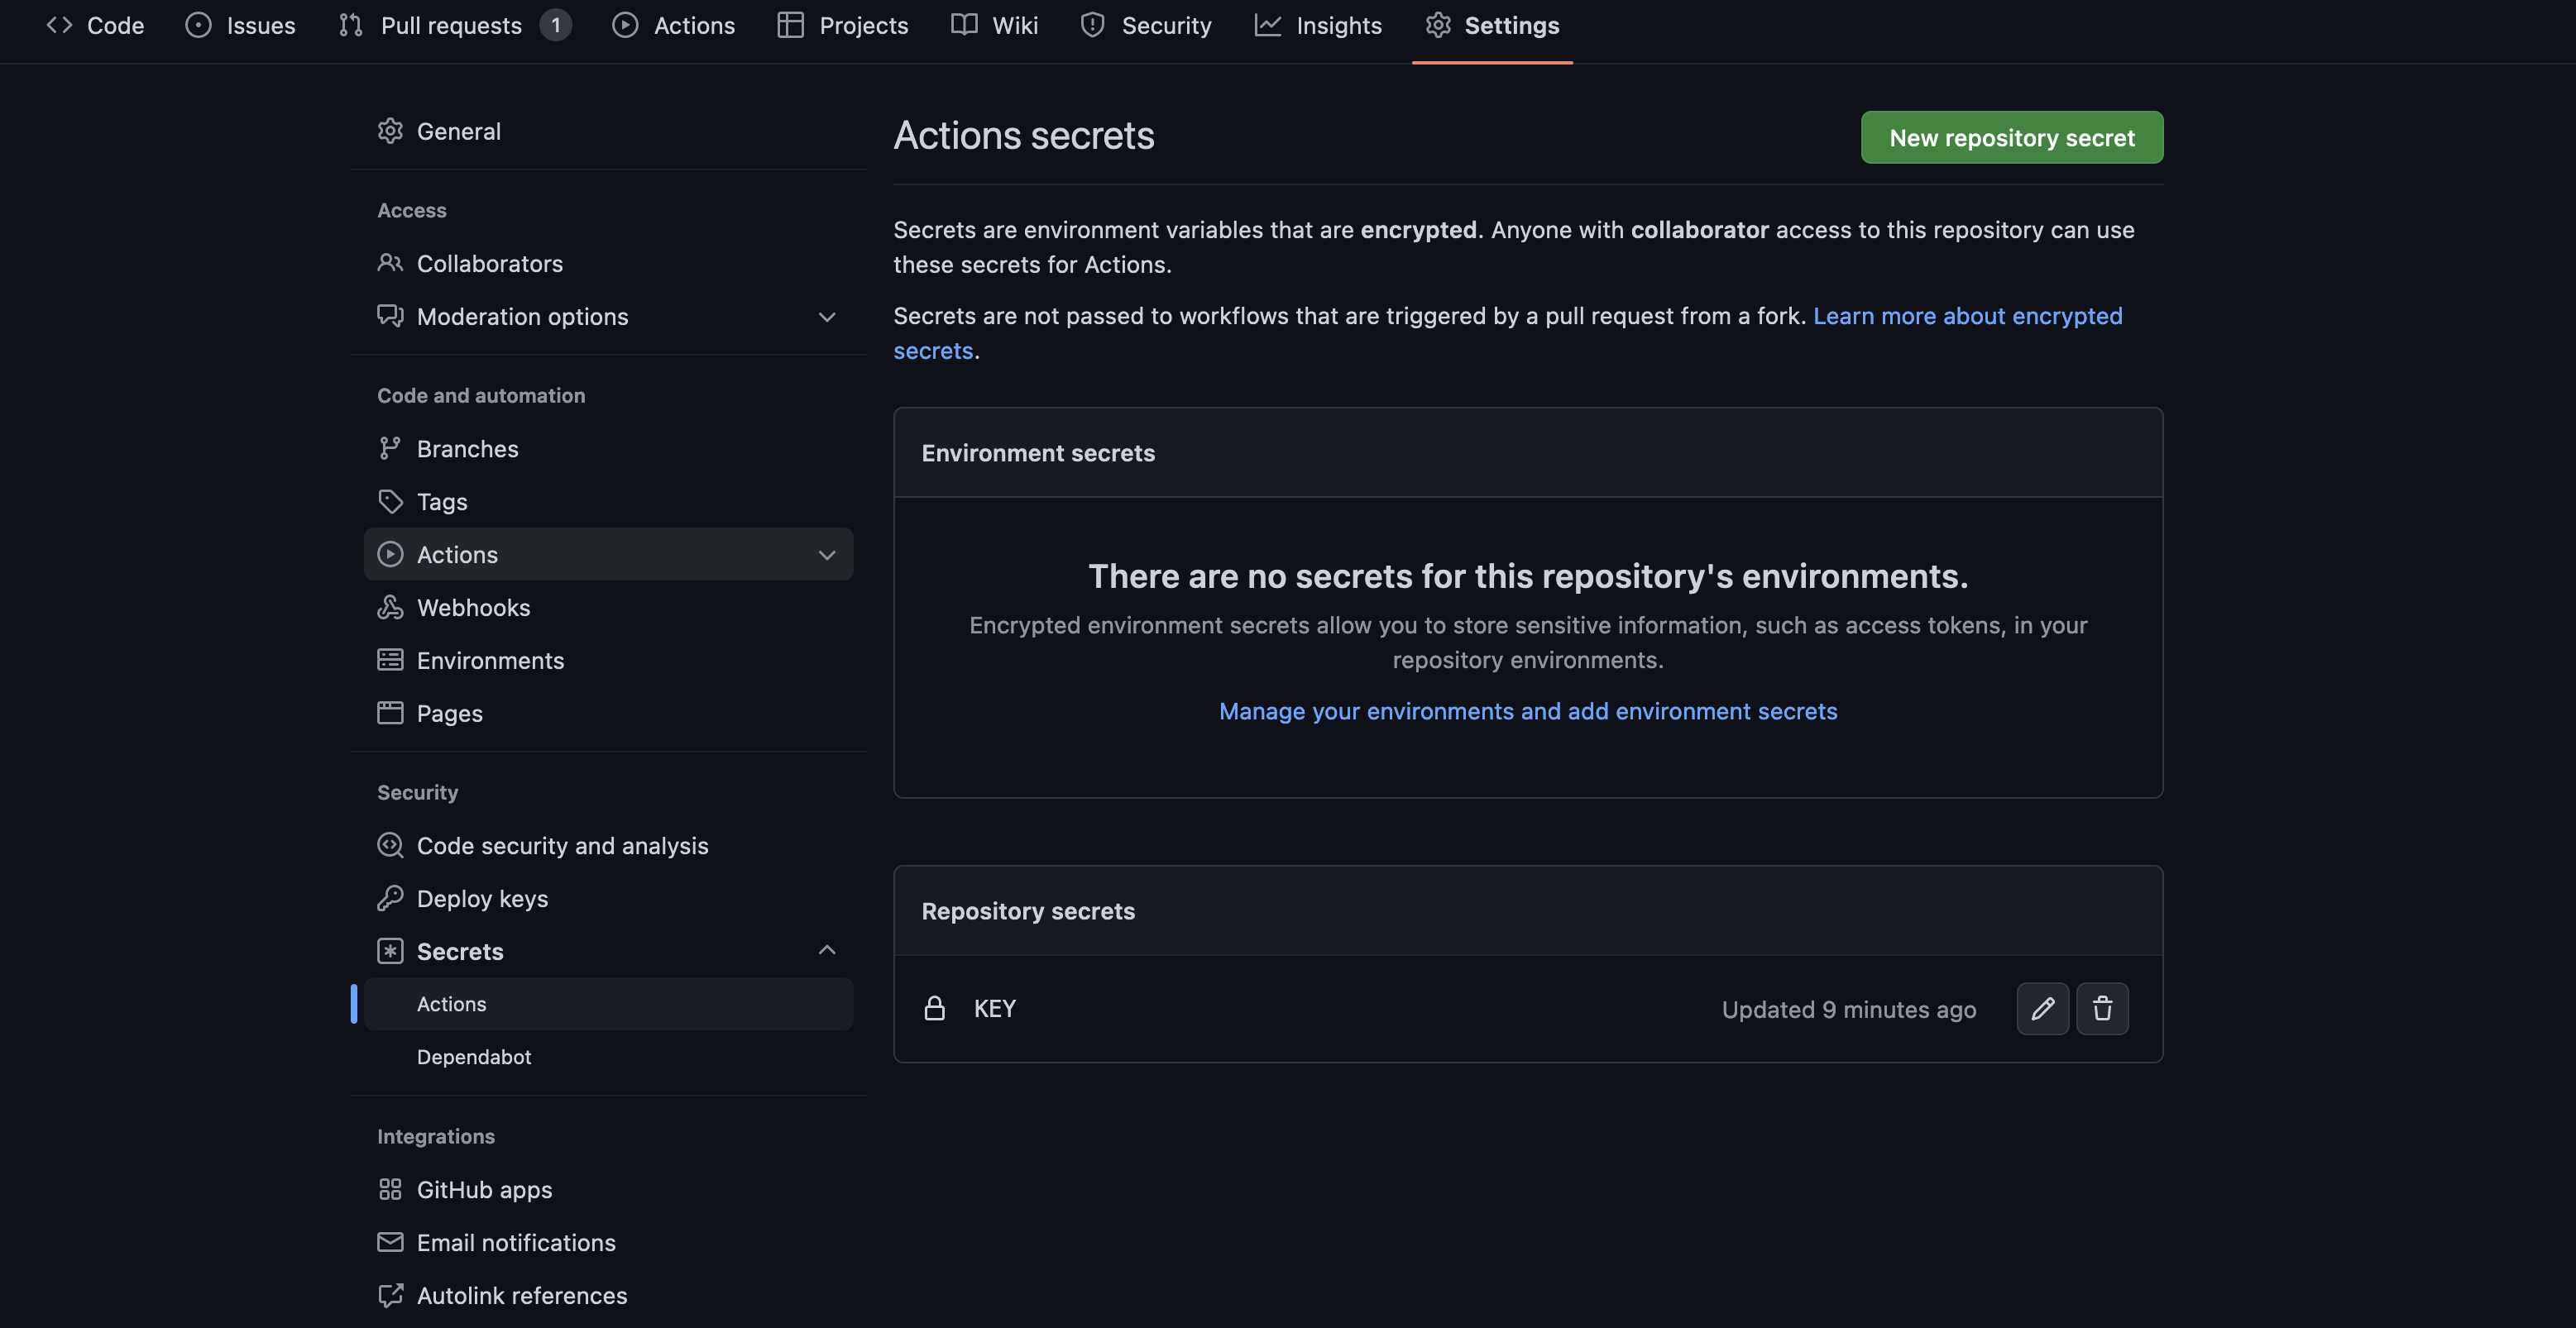
Task: Click the Actions secrets page title
Action: 1024,135
